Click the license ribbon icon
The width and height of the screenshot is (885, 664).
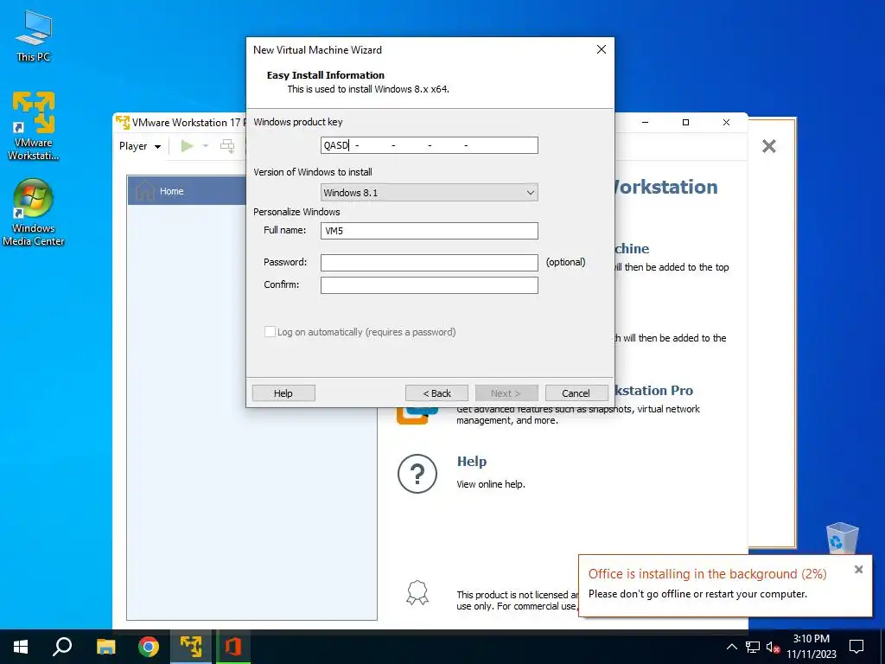417,593
